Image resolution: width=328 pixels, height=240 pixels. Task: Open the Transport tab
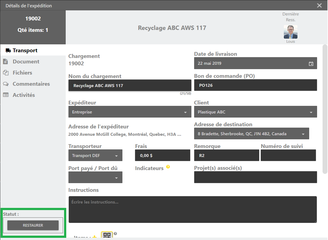[33, 50]
